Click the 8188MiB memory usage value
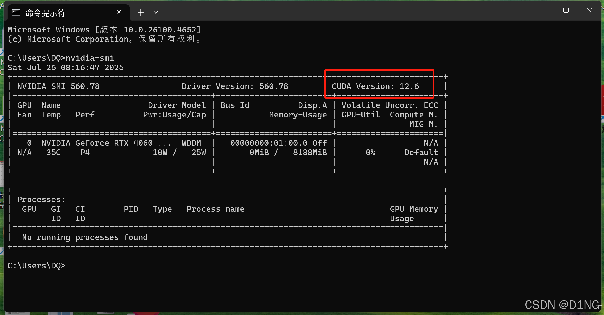This screenshot has width=604, height=315. [310, 152]
